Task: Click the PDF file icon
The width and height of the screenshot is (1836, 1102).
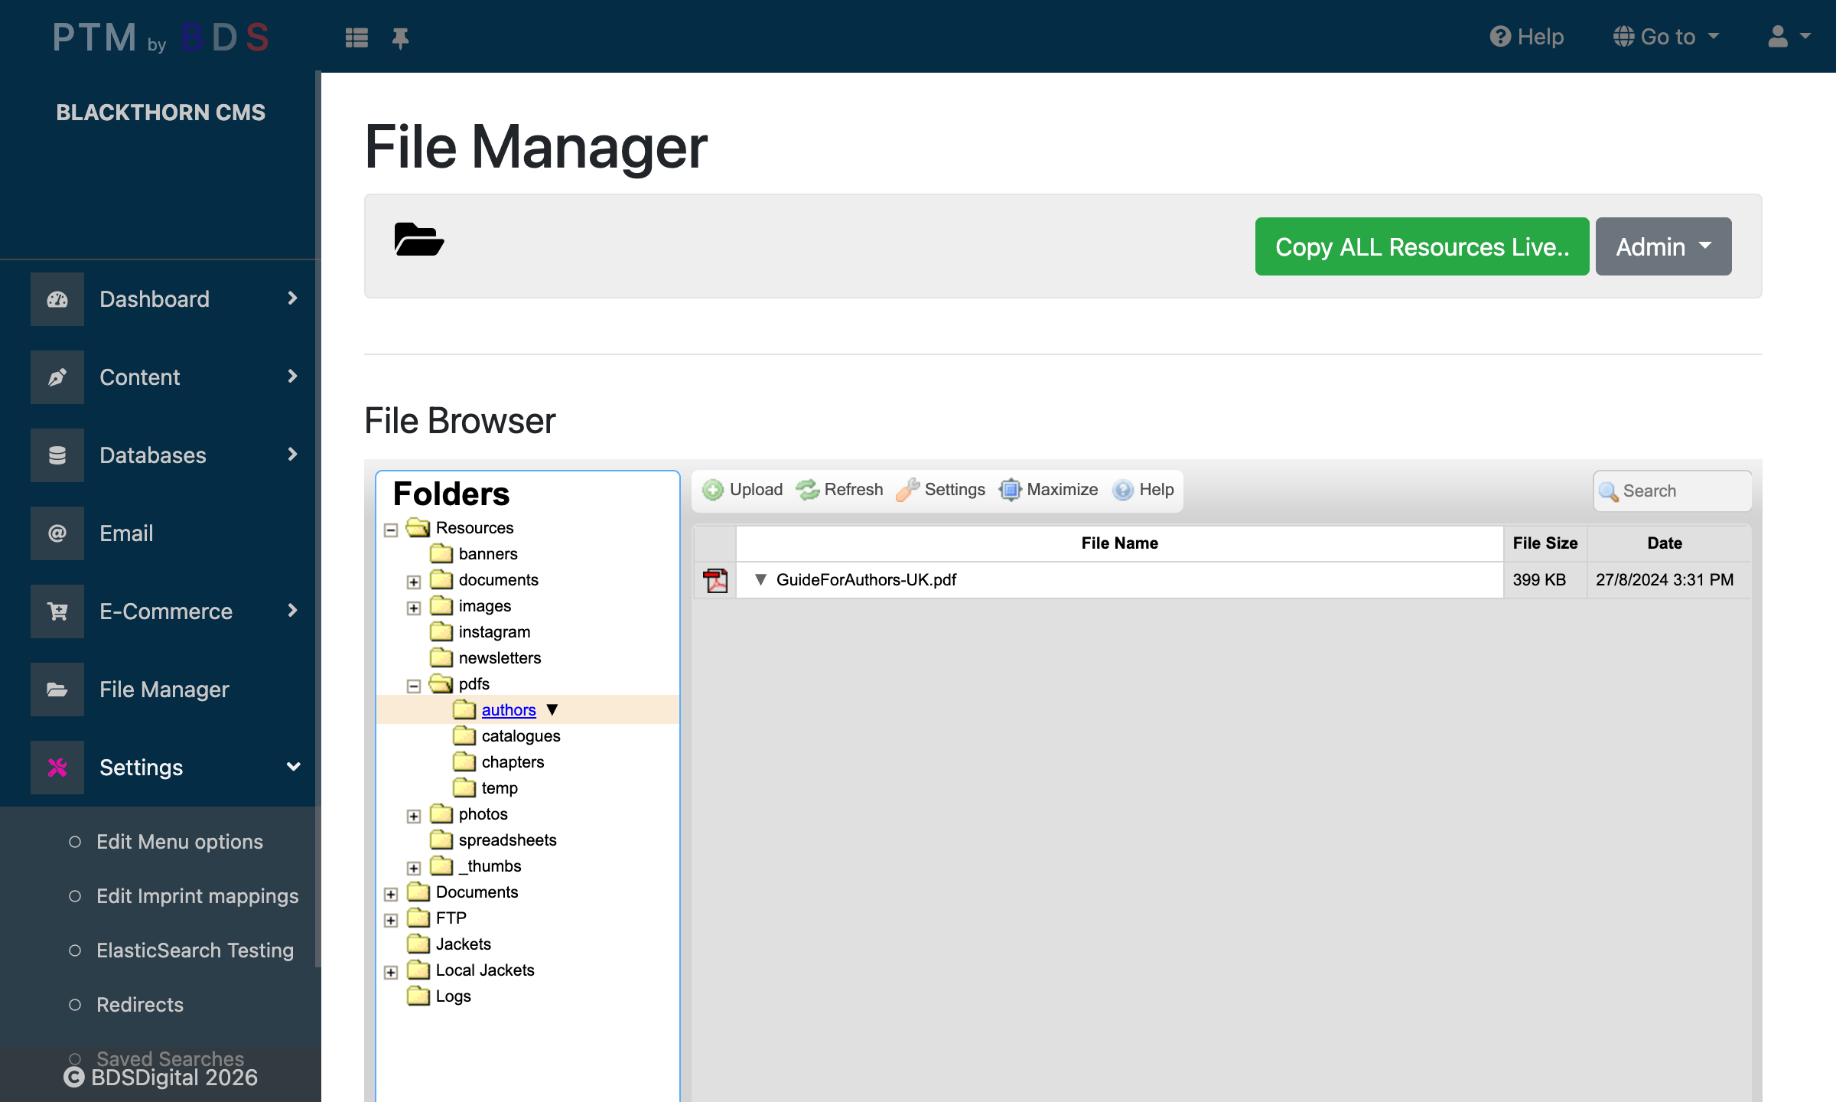Action: click(x=715, y=580)
